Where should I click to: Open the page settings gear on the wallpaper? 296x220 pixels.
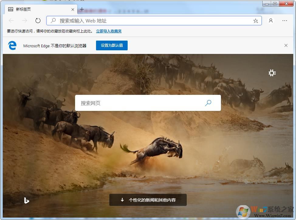click(272, 73)
